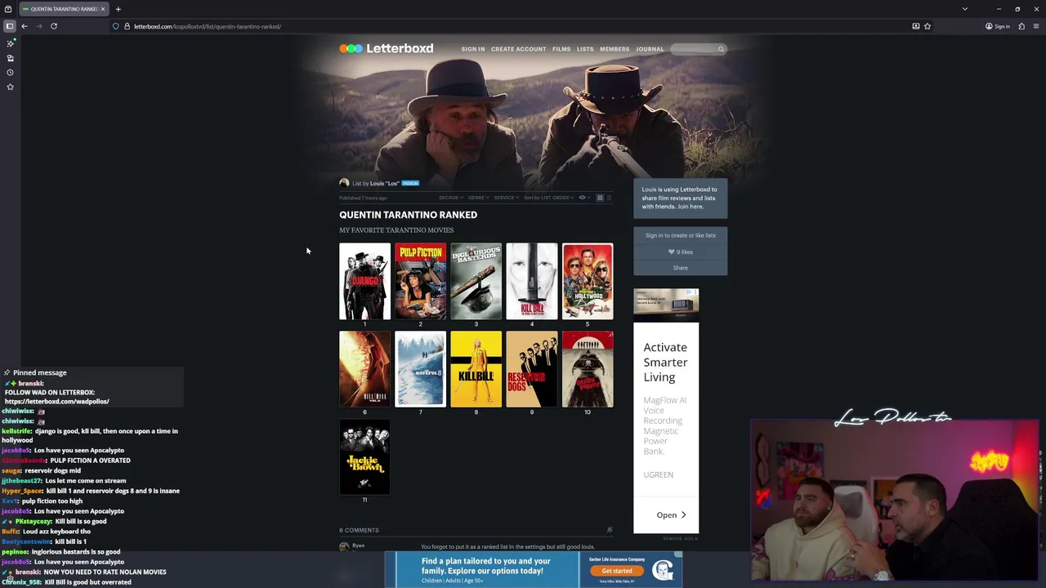Click the search magnifier icon

(721, 49)
